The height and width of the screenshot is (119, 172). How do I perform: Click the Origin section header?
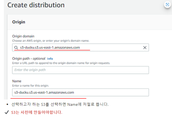(x=19, y=22)
